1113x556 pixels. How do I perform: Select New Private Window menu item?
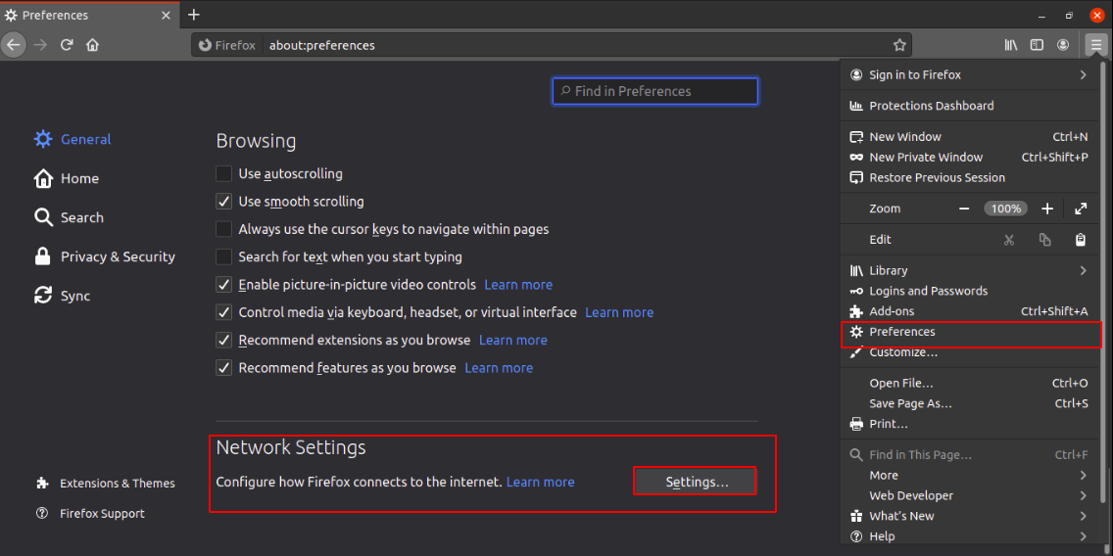click(x=926, y=158)
